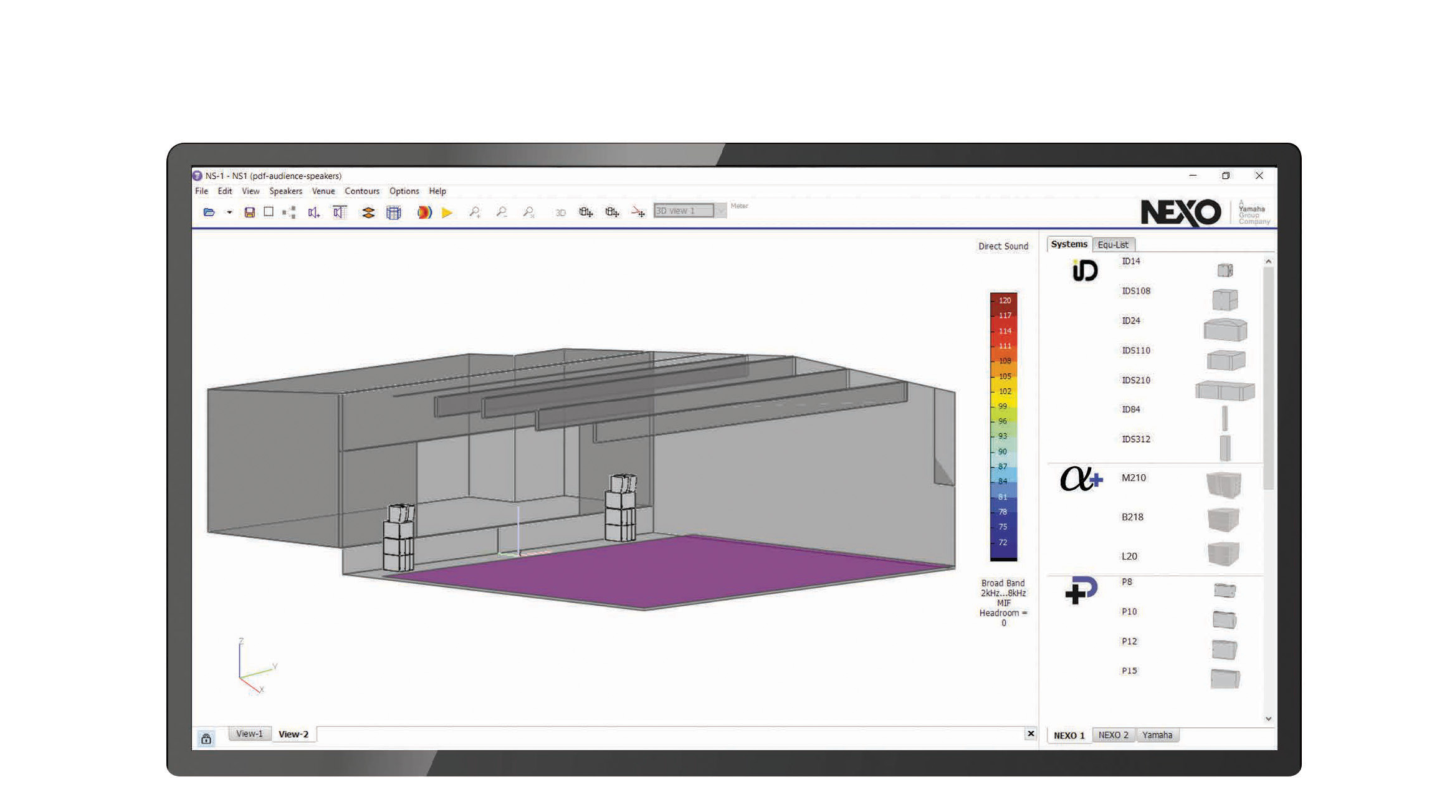This screenshot has width=1447, height=807.
Task: Switch to the View-1 tab
Action: tap(249, 733)
